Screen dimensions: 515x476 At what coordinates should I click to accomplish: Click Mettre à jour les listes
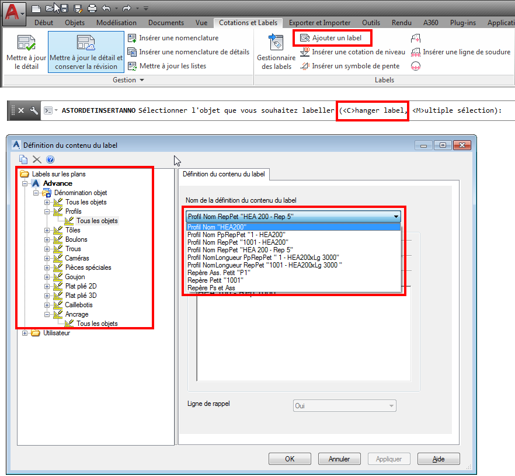point(167,66)
